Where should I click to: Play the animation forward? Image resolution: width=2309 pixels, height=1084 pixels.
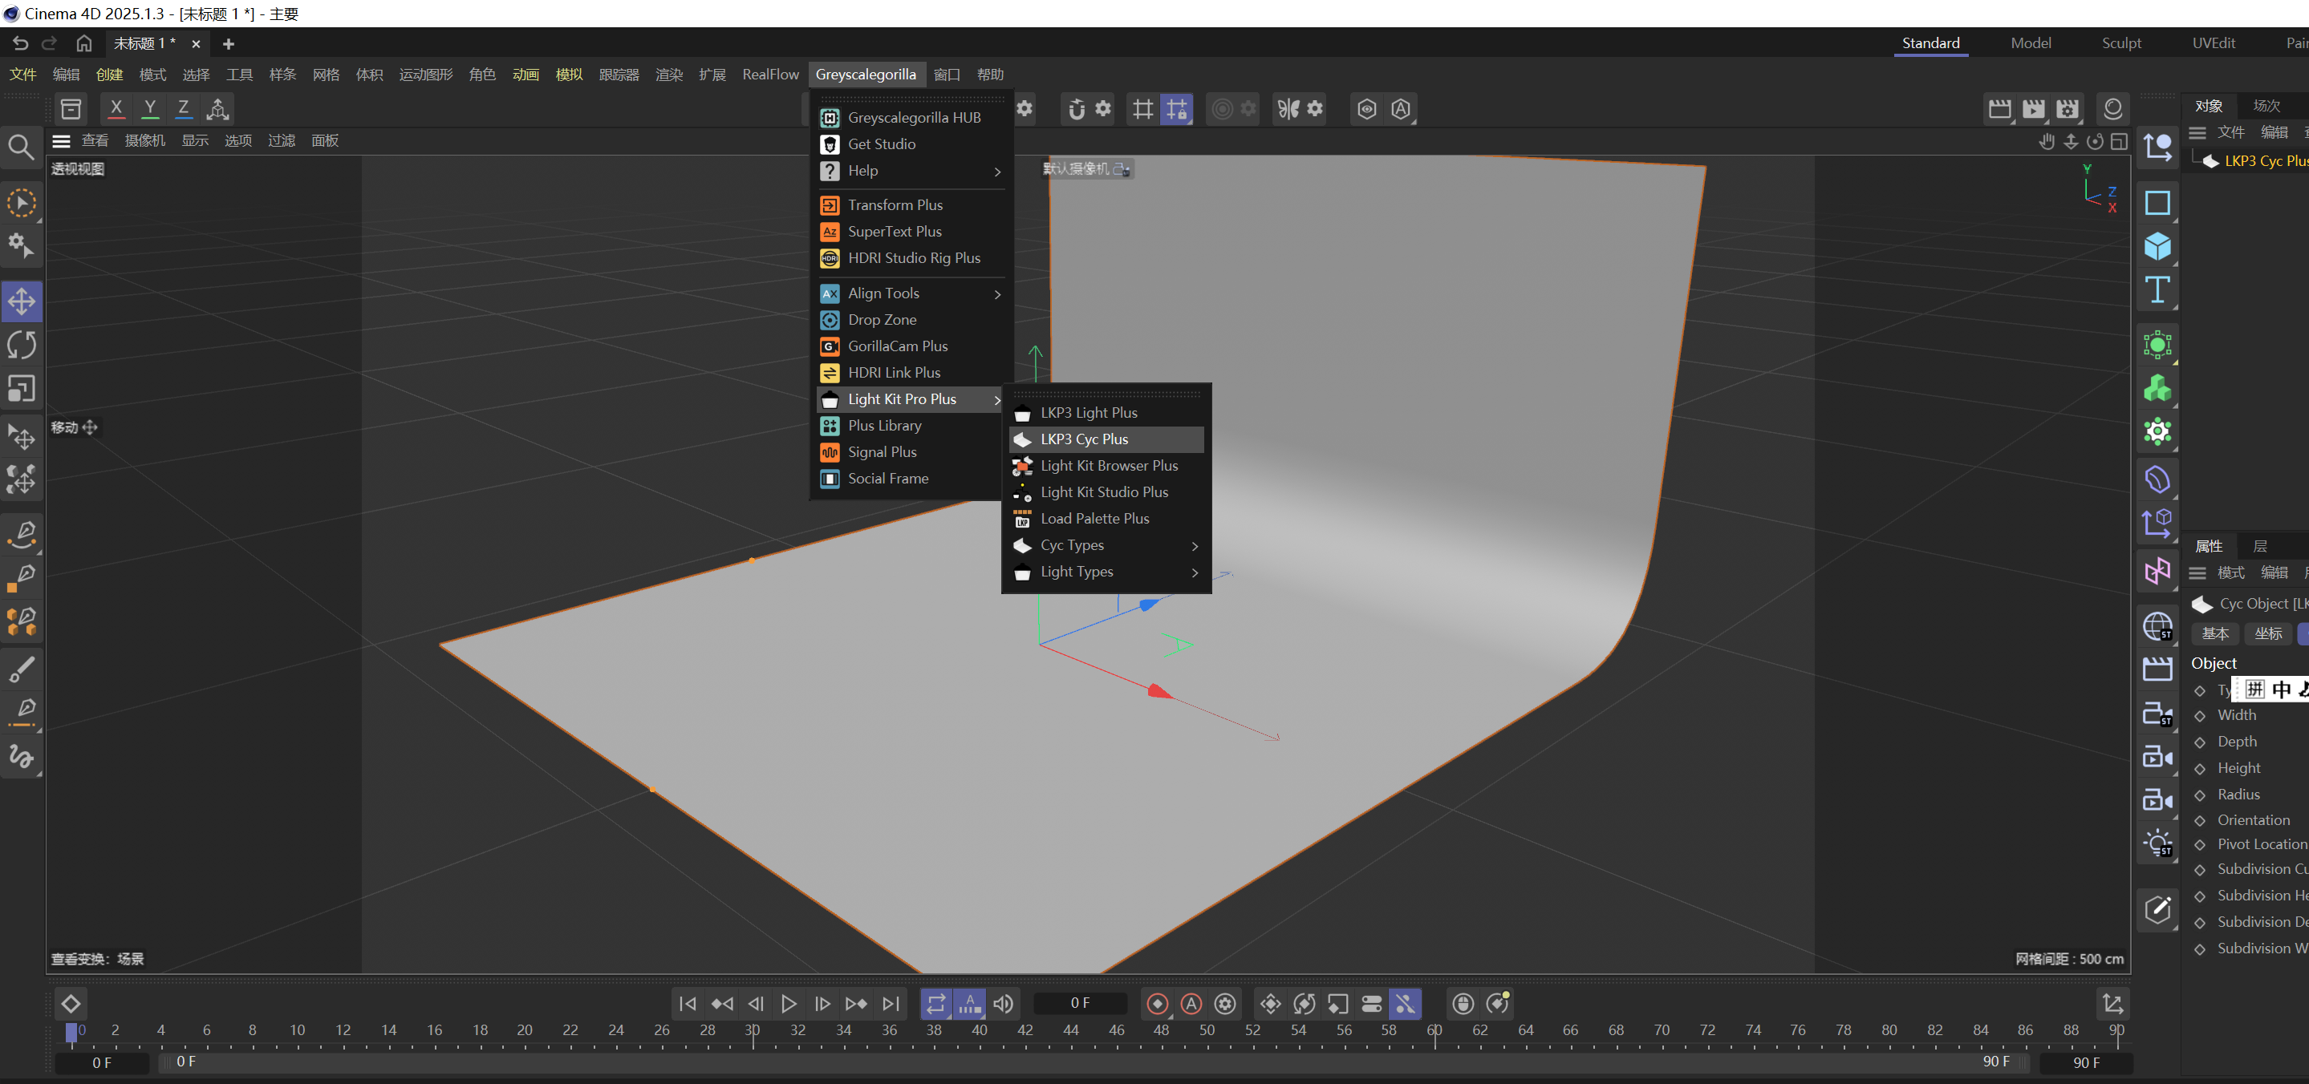click(x=789, y=1005)
